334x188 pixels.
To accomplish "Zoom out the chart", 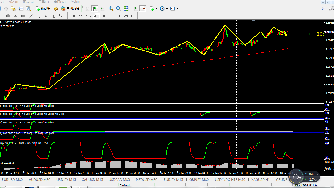I will tap(119, 9).
